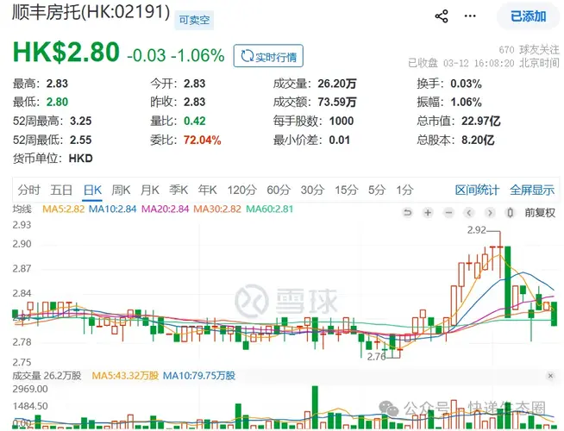Open the three-dot more options menu
The image size is (564, 431).
[470, 16]
